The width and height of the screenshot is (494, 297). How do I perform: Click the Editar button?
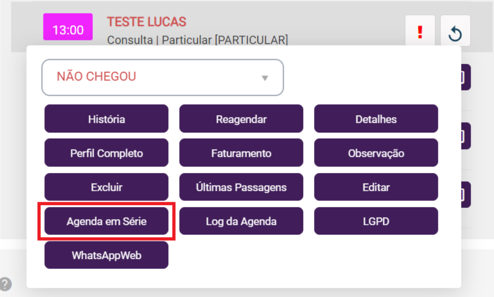pos(376,187)
